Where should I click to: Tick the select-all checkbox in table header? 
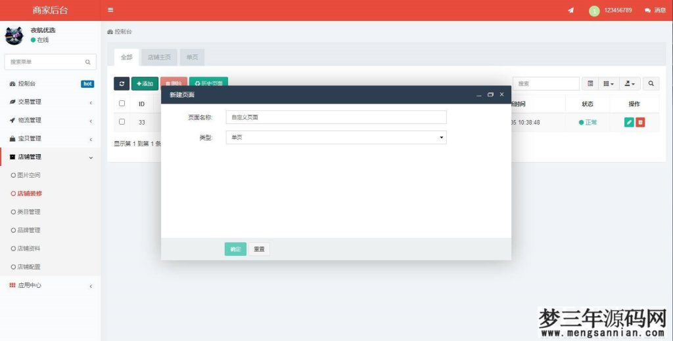[x=122, y=104]
